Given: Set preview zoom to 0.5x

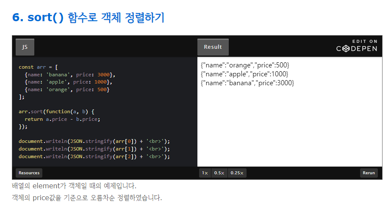Looking at the screenshot, I should 219,173.
